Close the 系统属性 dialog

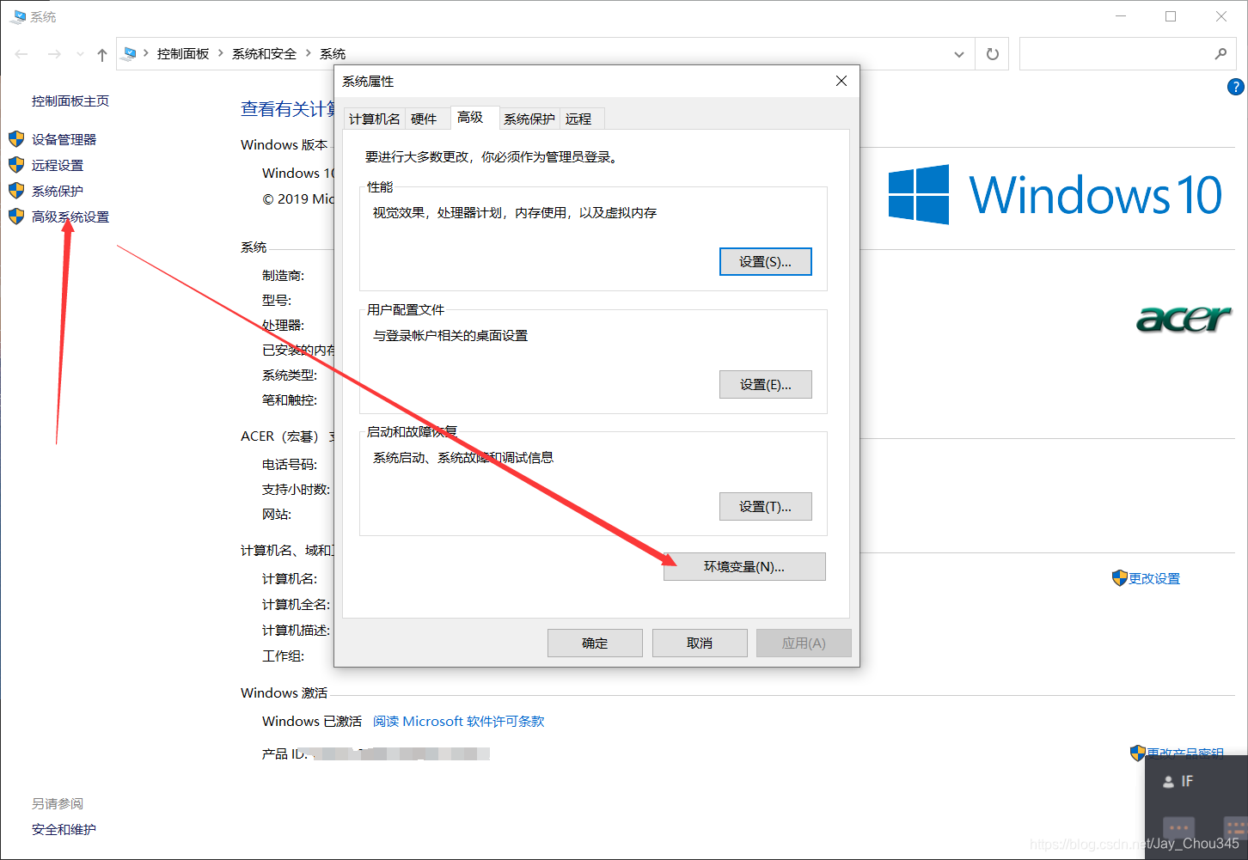pos(841,81)
